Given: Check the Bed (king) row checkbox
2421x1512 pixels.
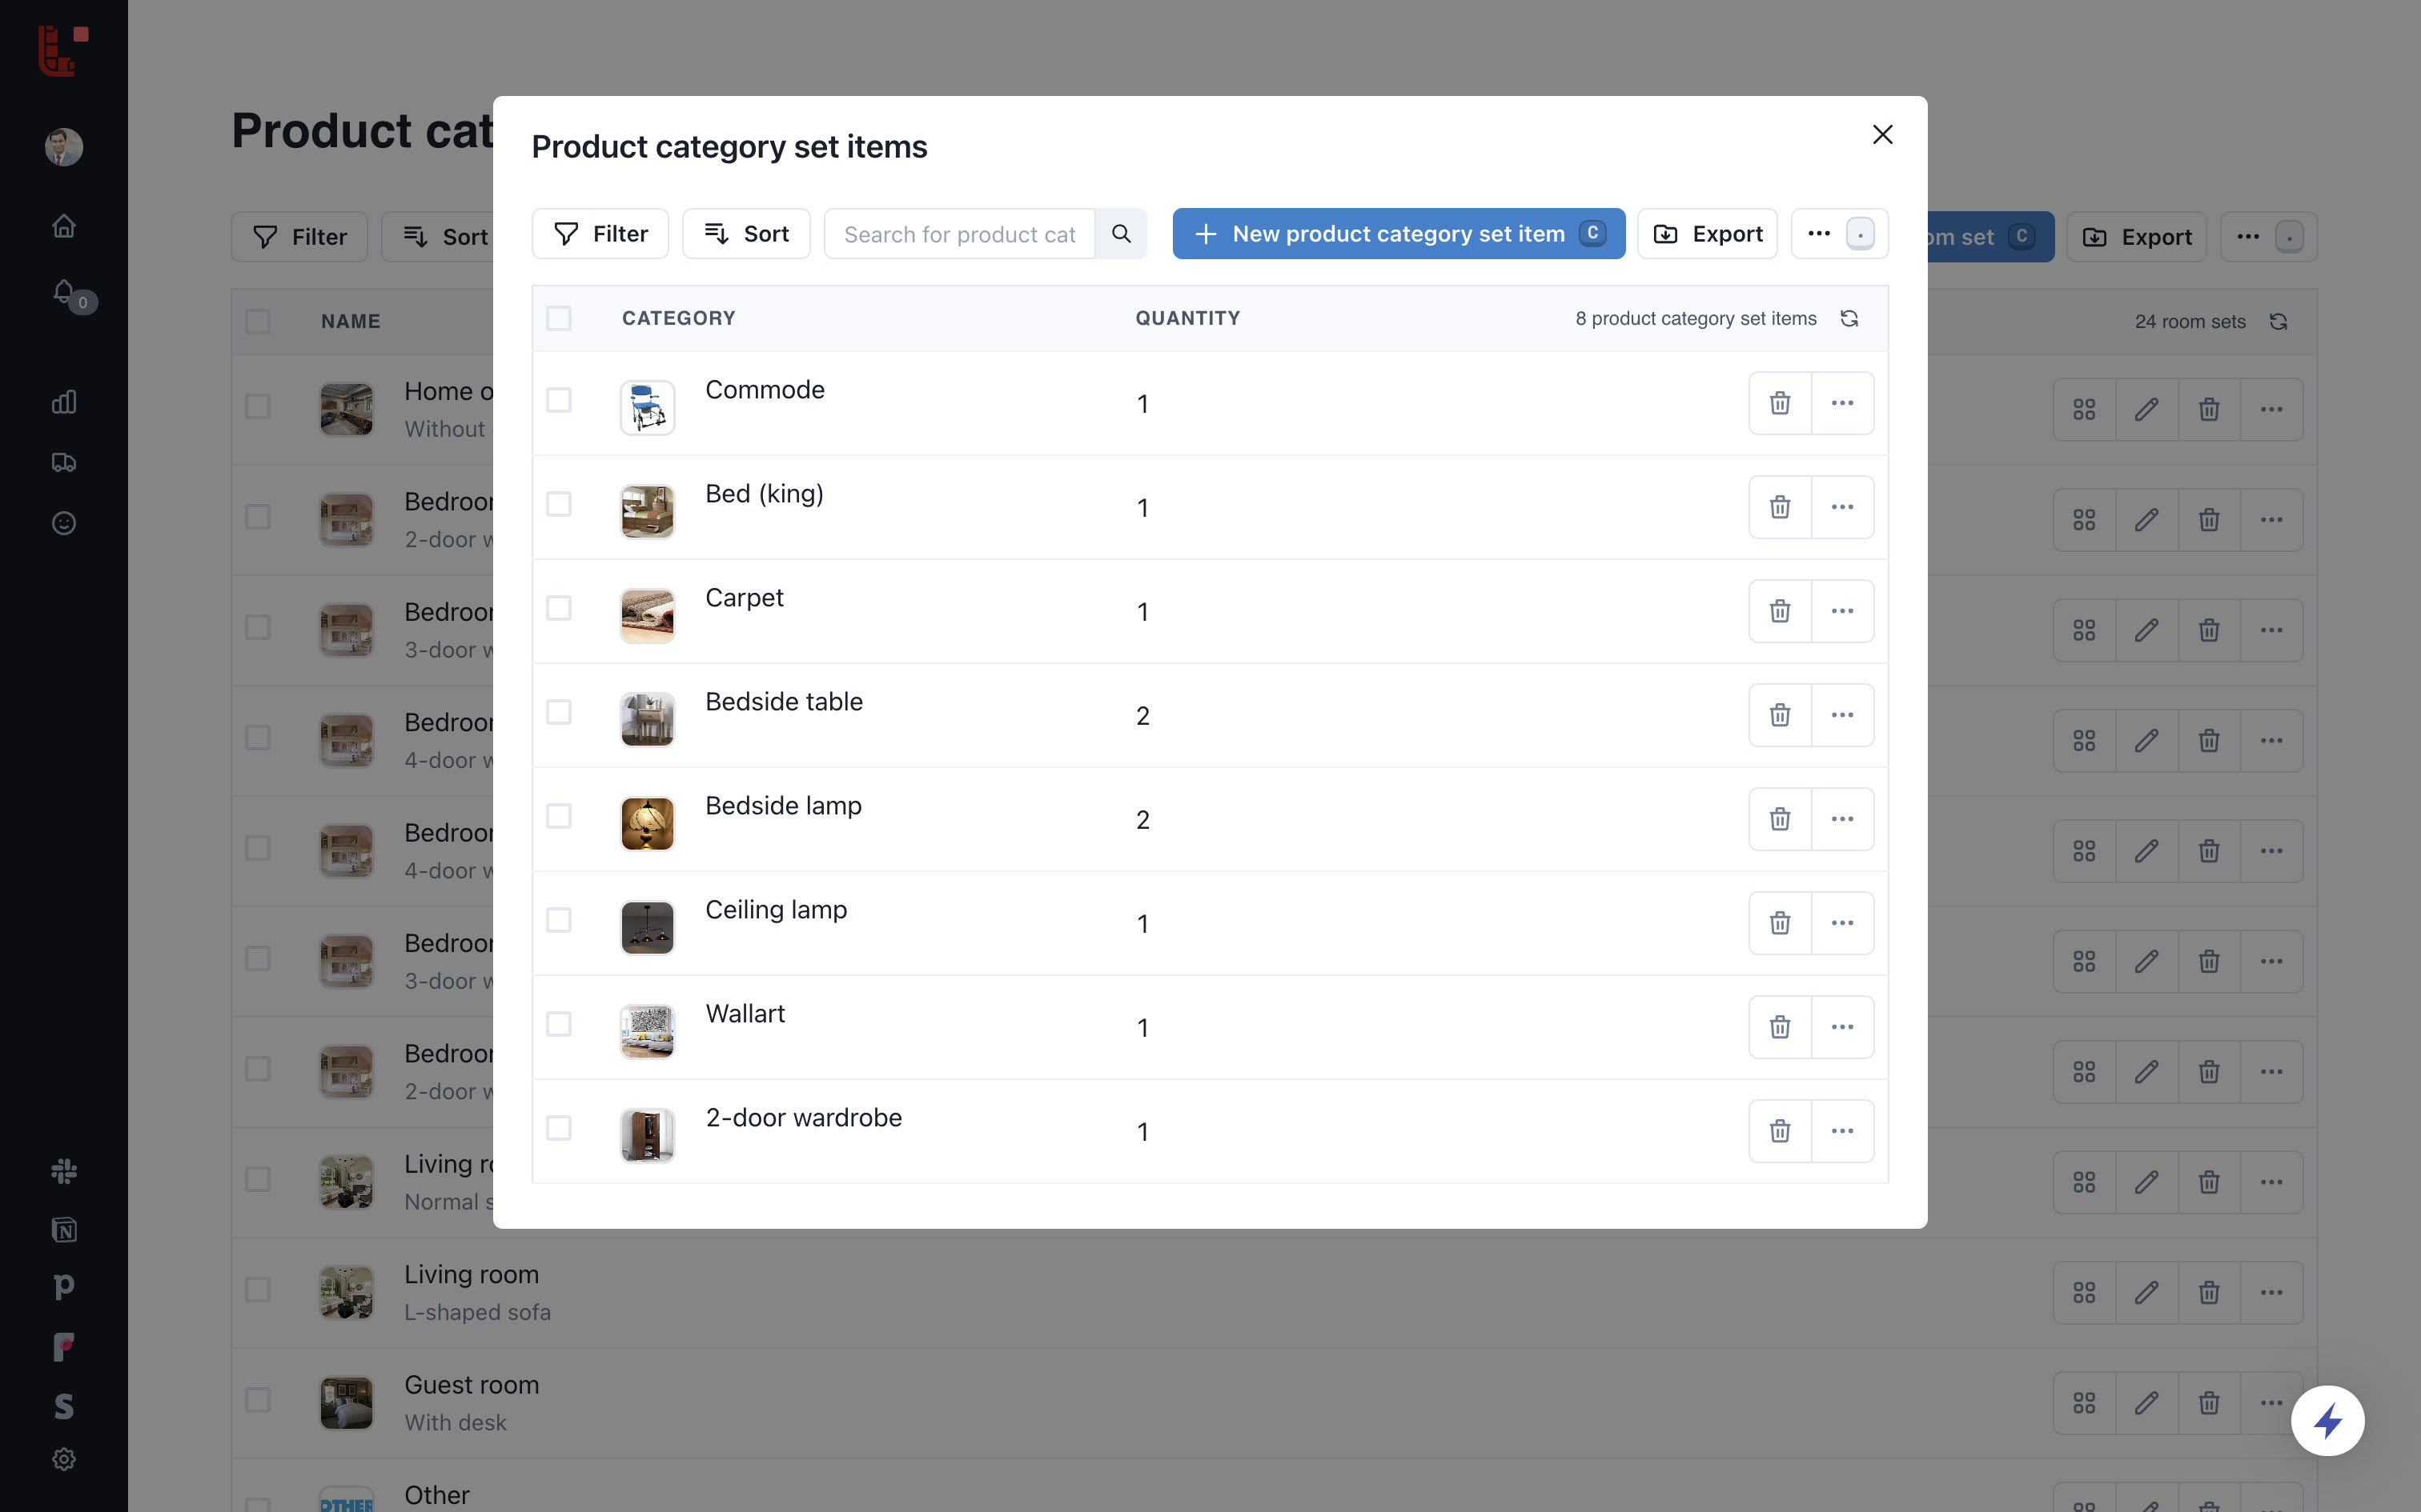Looking at the screenshot, I should click(x=558, y=504).
